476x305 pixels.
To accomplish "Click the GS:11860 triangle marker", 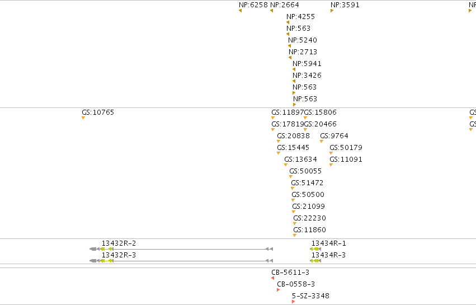I will [295, 236].
